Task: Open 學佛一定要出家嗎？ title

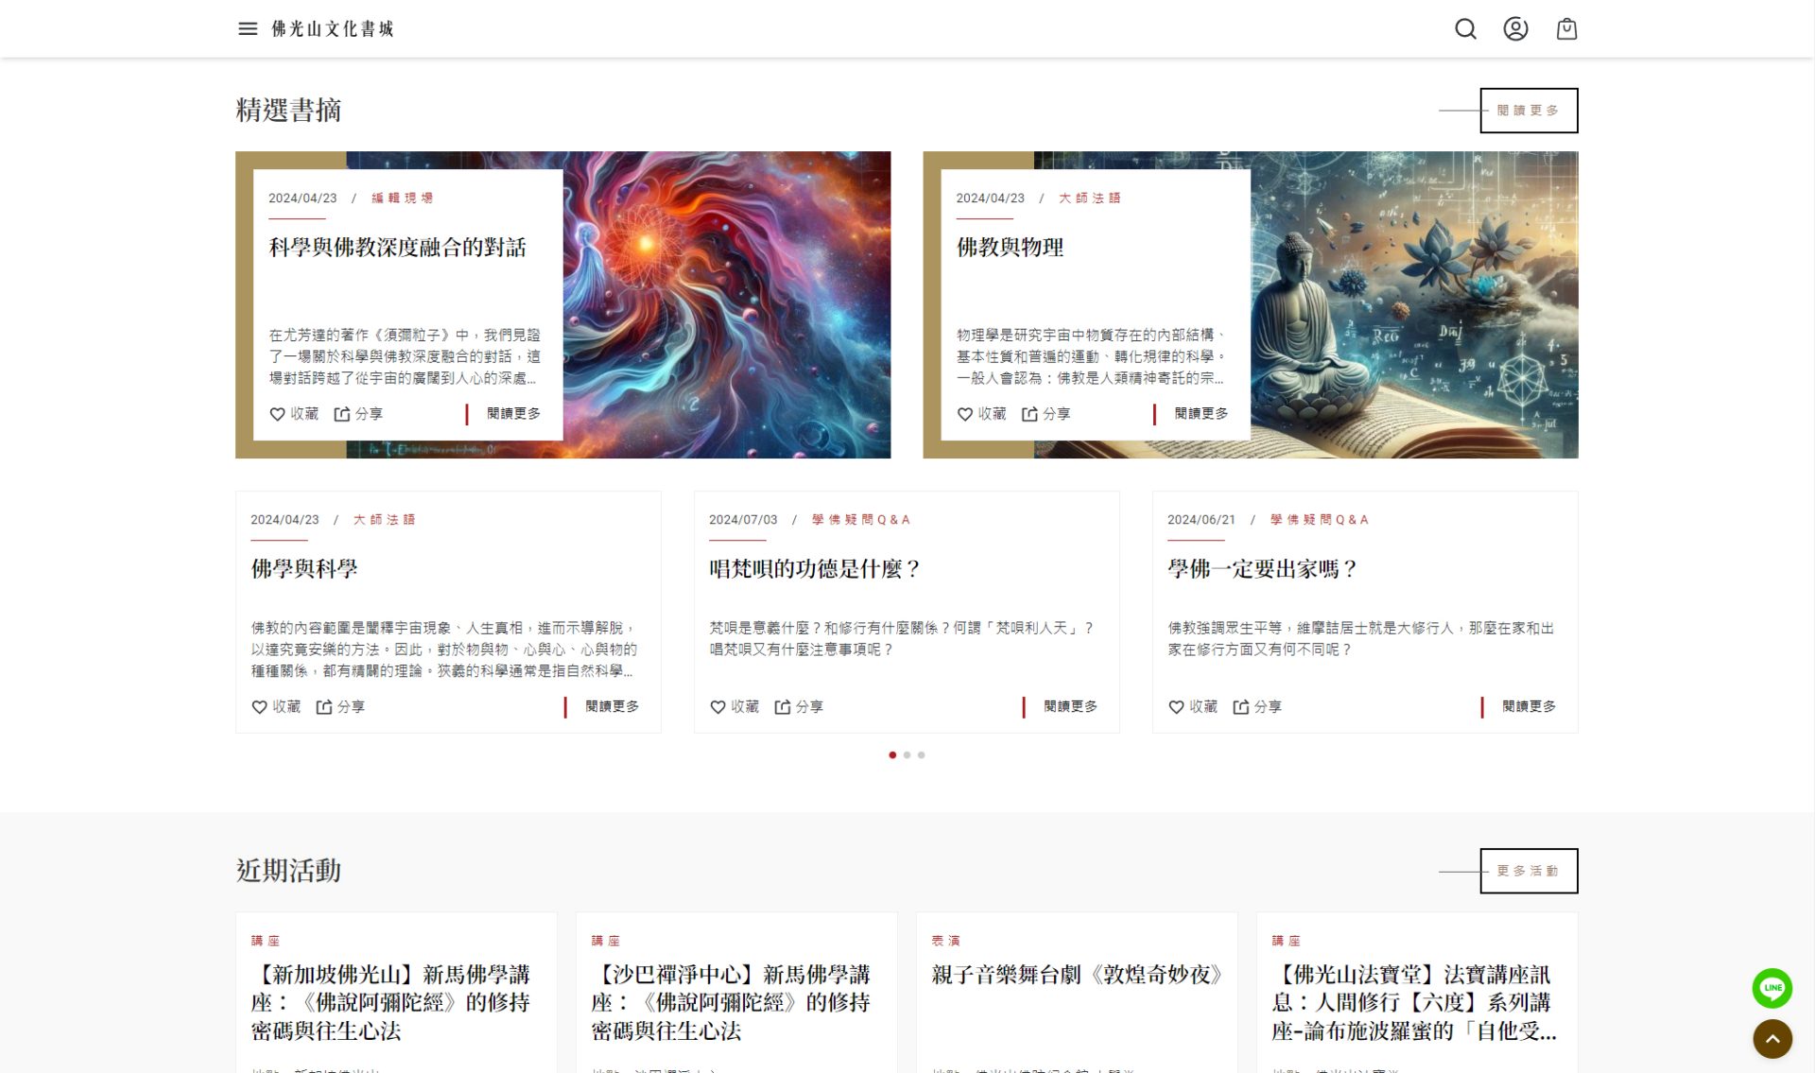Action: pos(1263,569)
